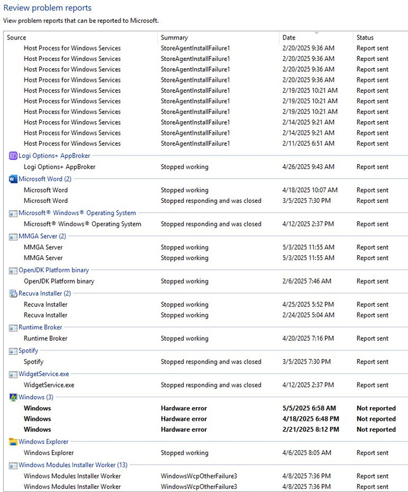Click the Microsoft Windows Operating System group icon

click(13, 213)
